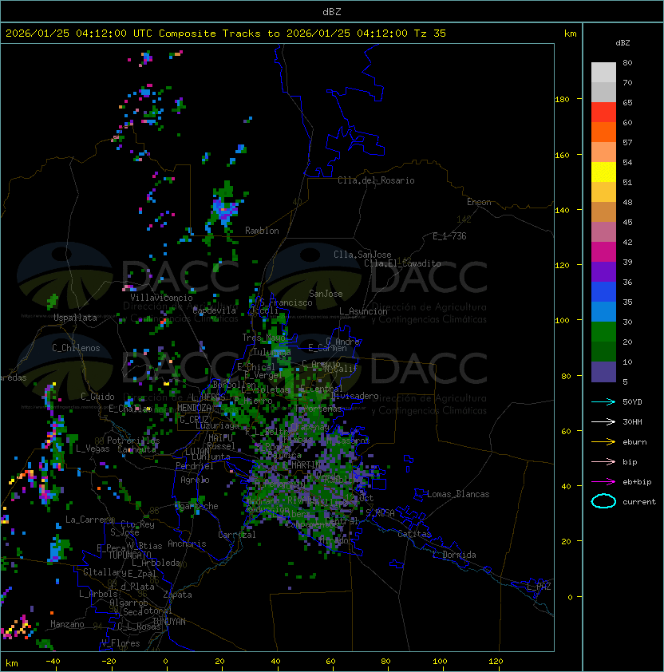Select the magenta swatch between 42 and 39 dBZ
The image size is (664, 672).
coord(603,252)
